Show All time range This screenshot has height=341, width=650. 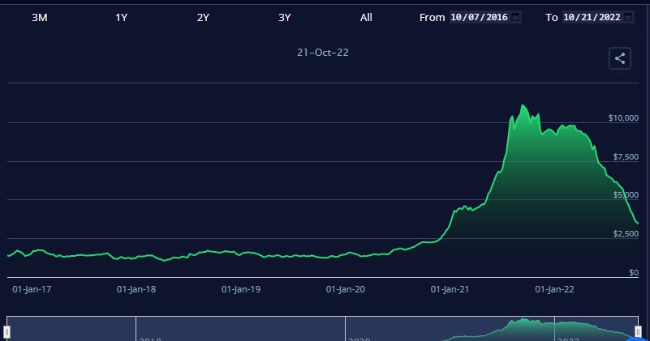(x=366, y=17)
